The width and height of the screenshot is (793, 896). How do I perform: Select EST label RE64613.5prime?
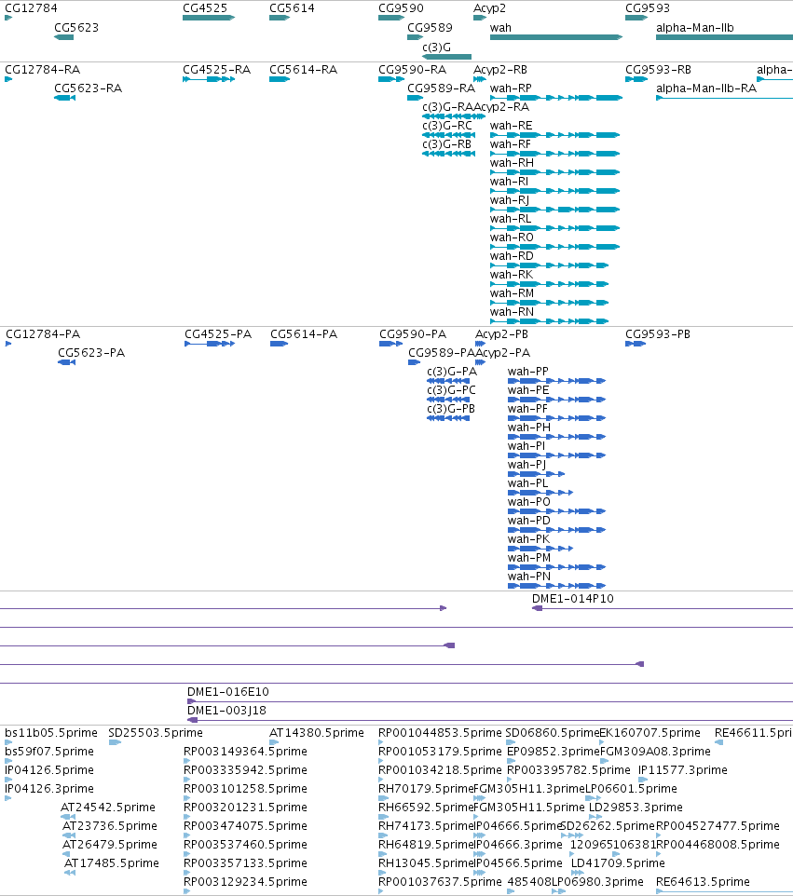[703, 882]
